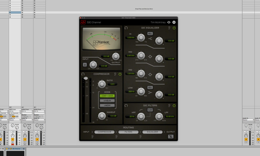
Task: Click the HPF frequency knob
Action: [x=141, y=116]
